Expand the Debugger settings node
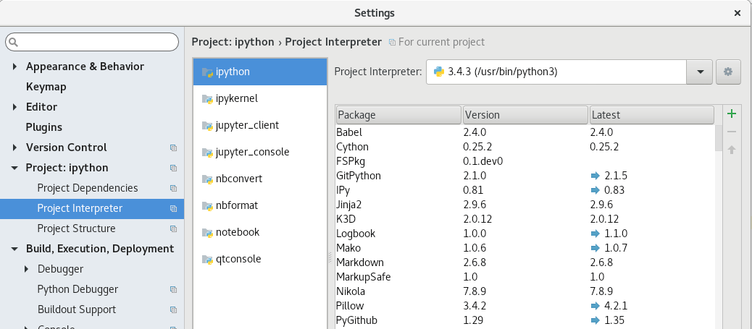This screenshot has width=752, height=329. [27, 269]
